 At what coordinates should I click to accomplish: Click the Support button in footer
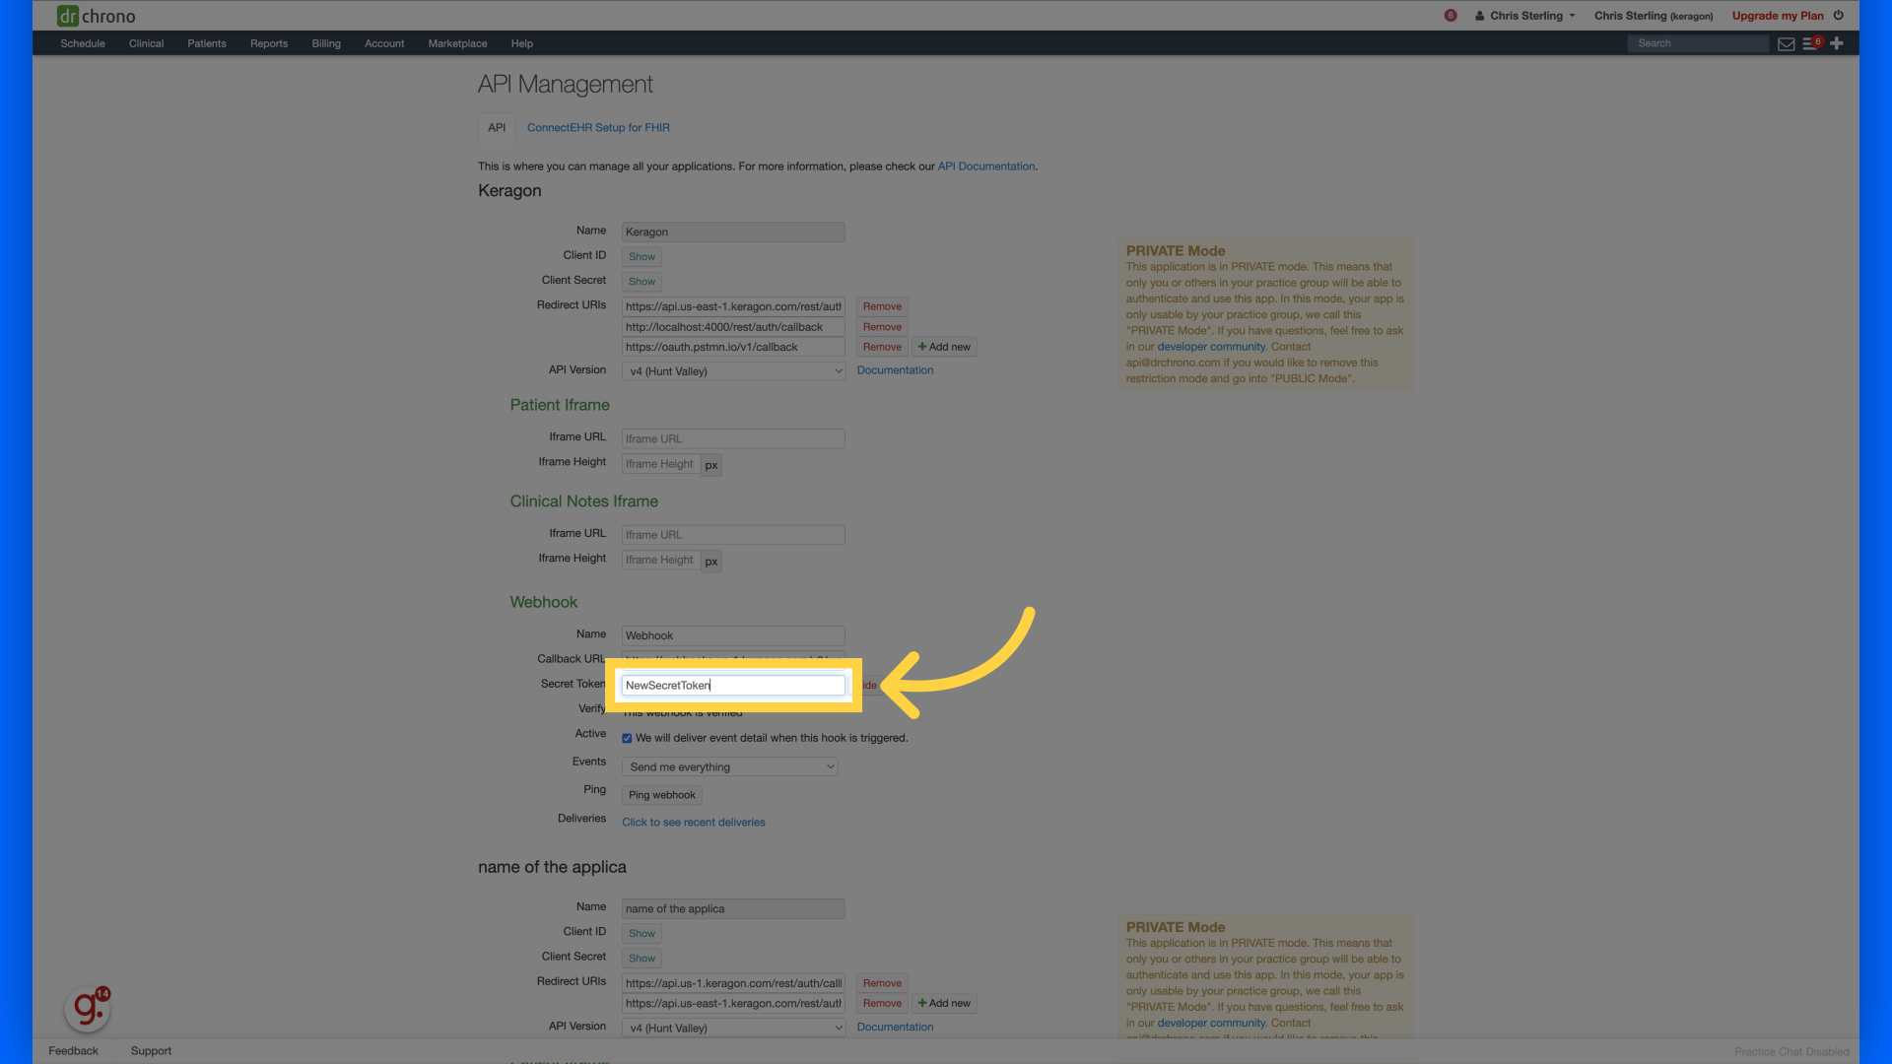coord(151,1051)
